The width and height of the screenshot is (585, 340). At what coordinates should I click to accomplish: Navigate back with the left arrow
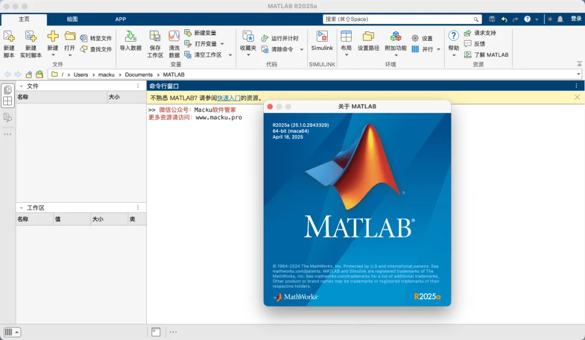(8, 74)
